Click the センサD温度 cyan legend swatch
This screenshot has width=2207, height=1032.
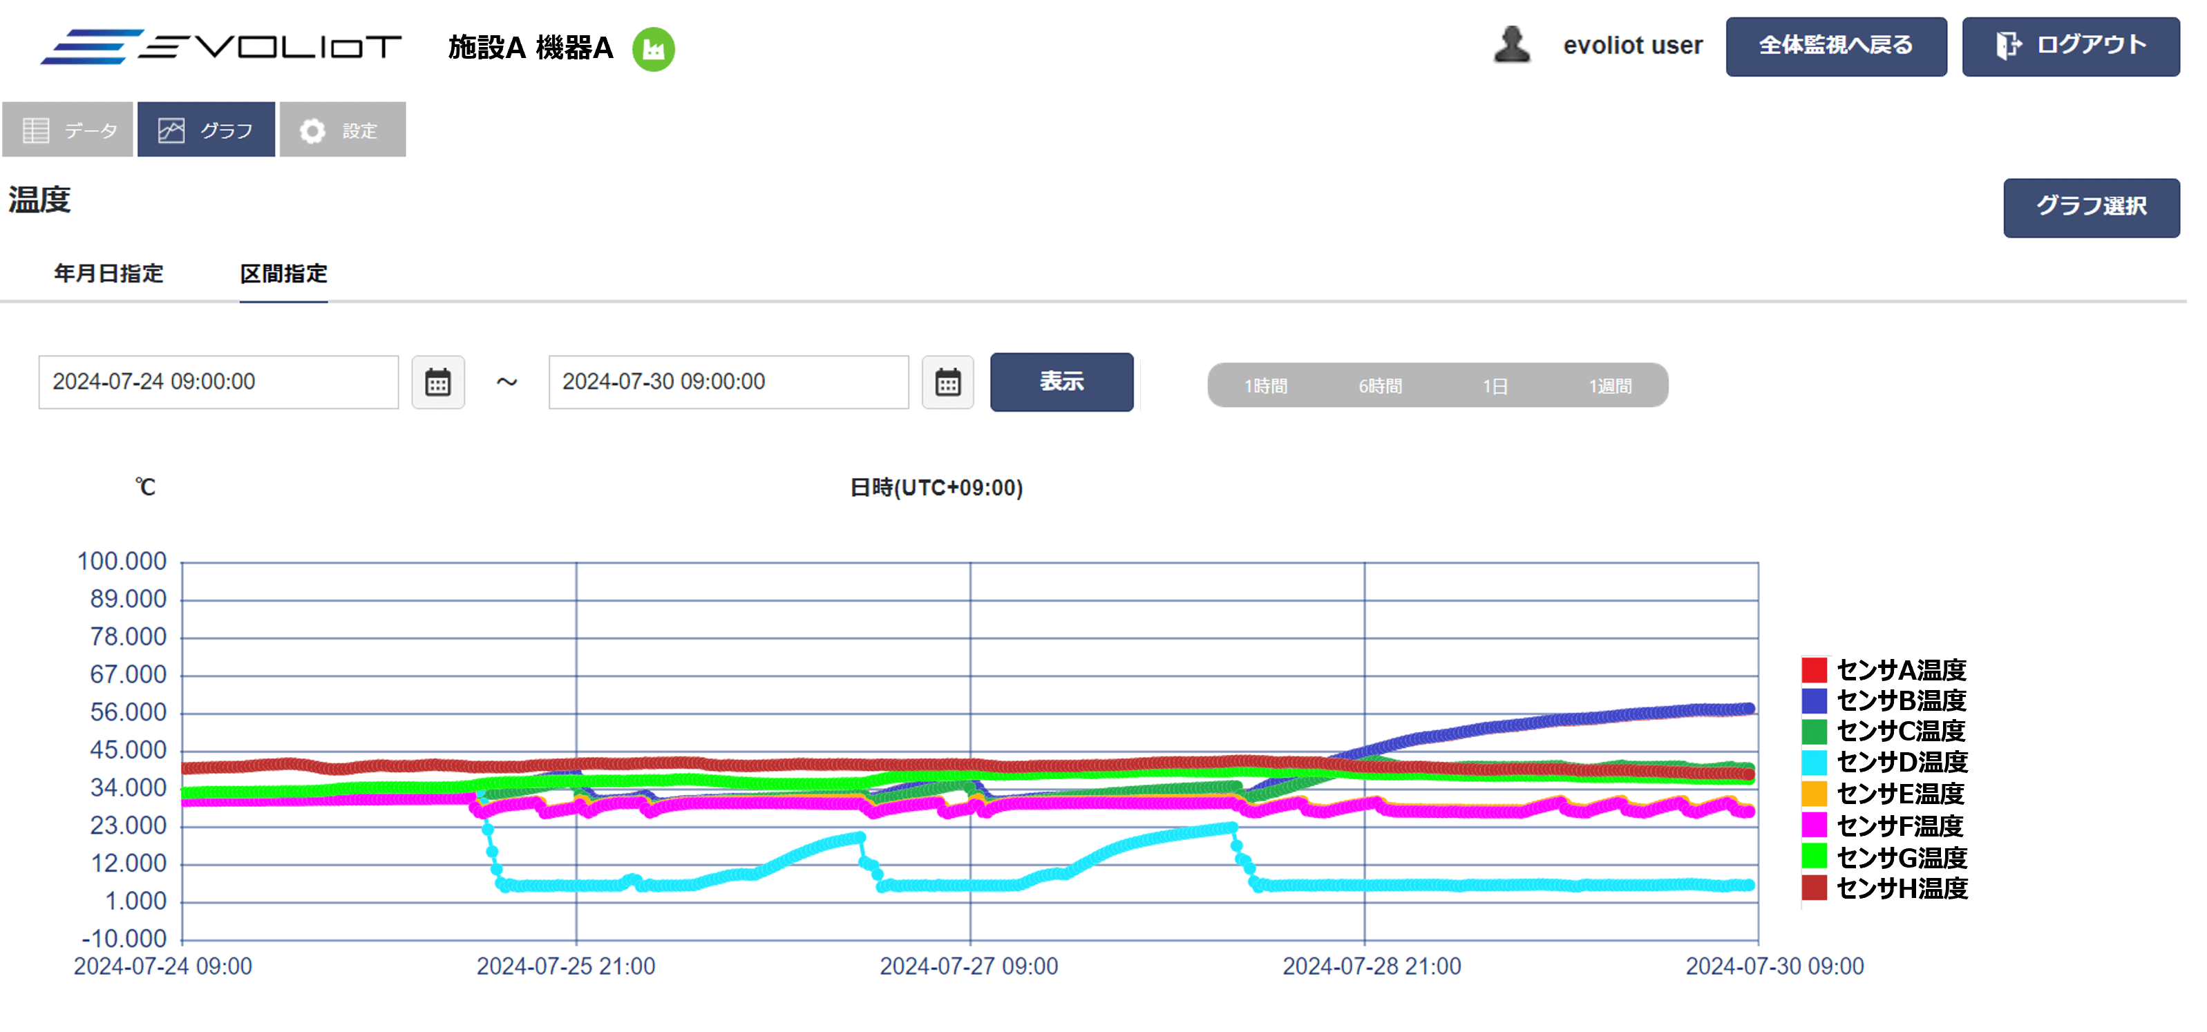point(1814,762)
